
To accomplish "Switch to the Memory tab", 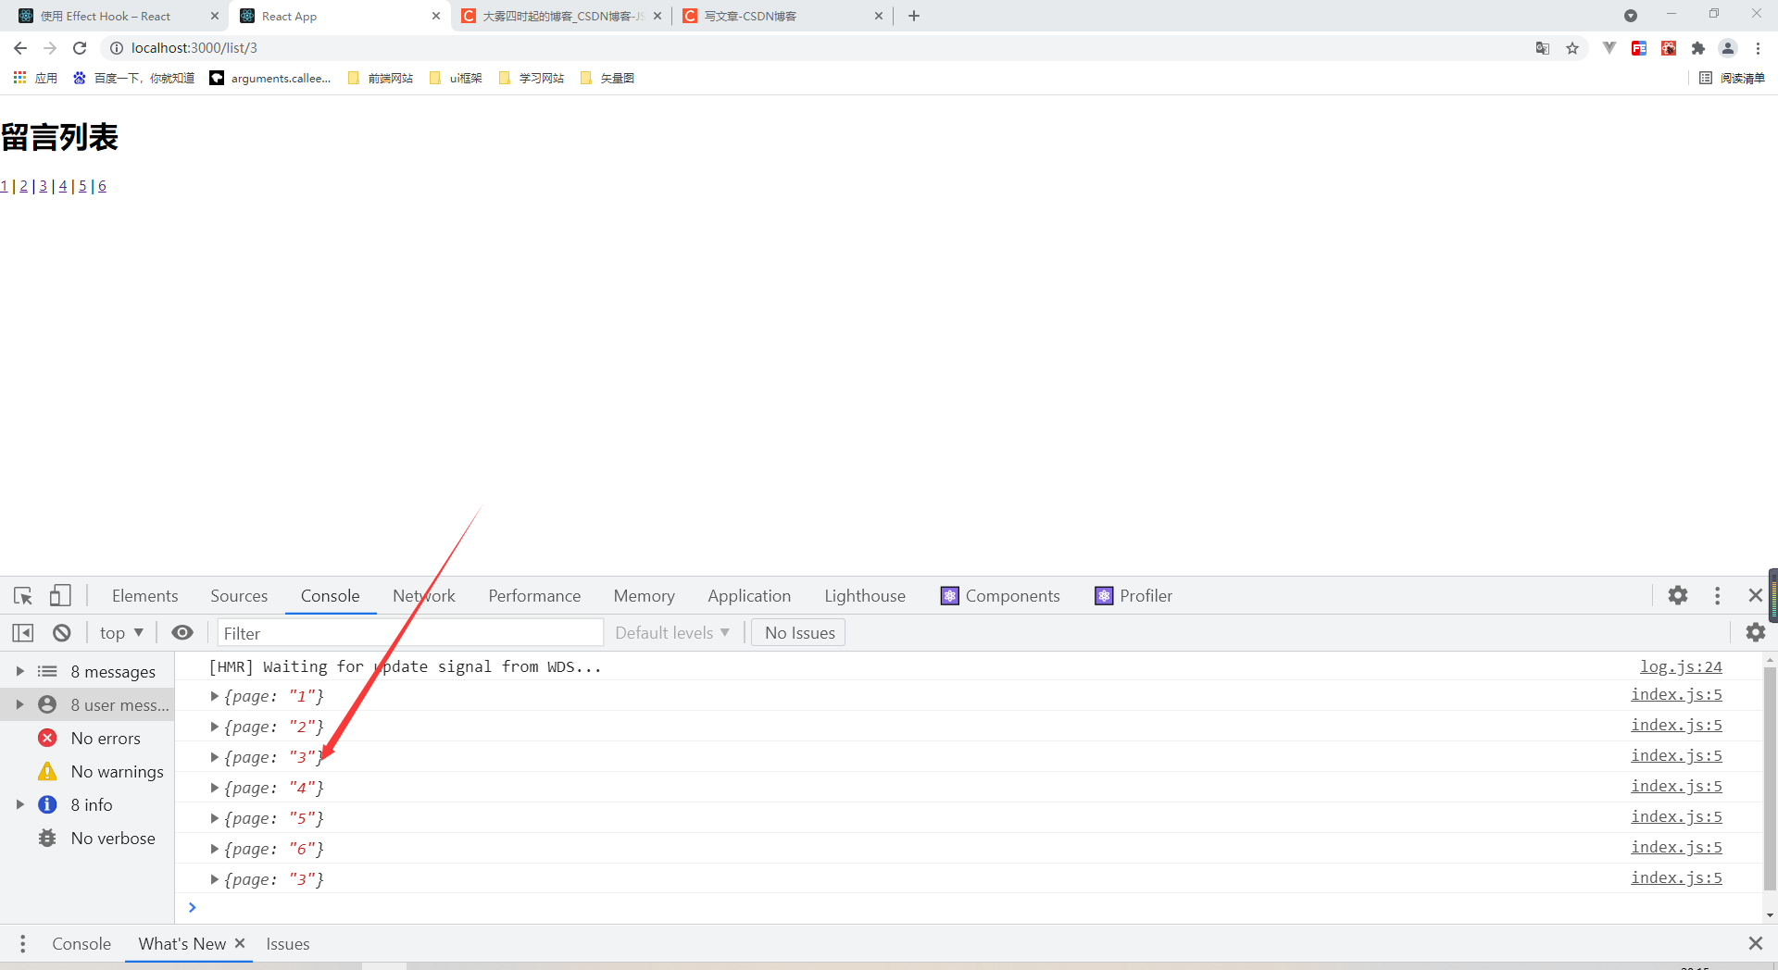I will click(644, 596).
